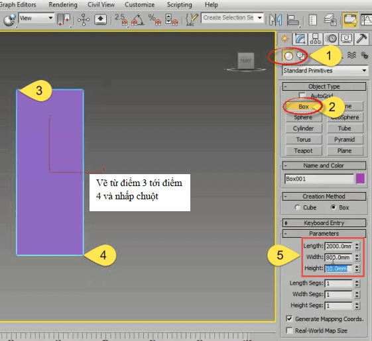This screenshot has height=341, width=372.
Task: Click the Plane primitive button
Action: click(x=345, y=151)
